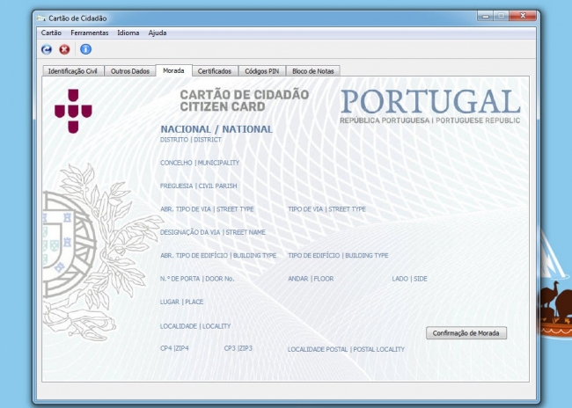572x408 pixels.
Task: Click the blue read card arrow icon
Action: pos(47,49)
